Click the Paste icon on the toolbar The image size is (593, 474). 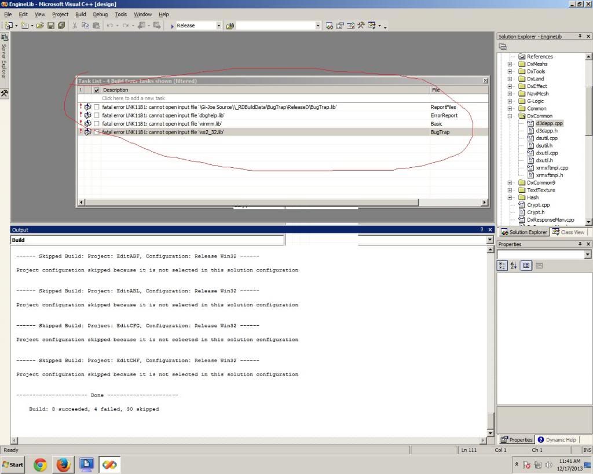coord(95,25)
